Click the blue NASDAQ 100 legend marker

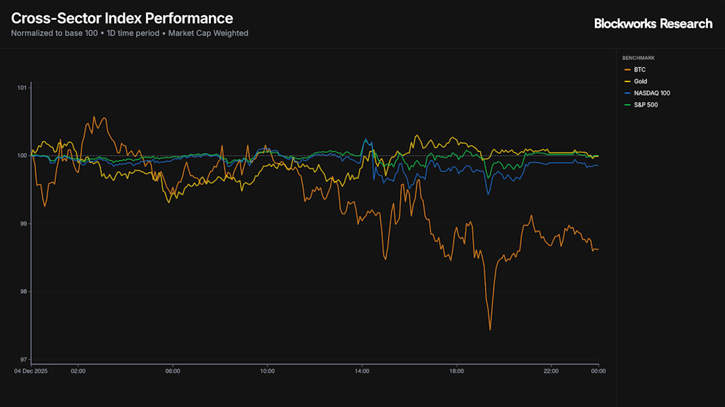point(627,93)
